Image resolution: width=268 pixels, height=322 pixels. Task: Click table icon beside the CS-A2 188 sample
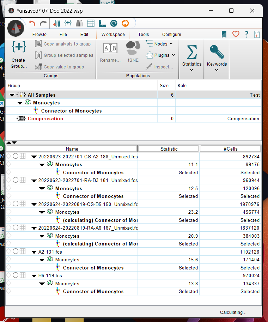pos(23,156)
